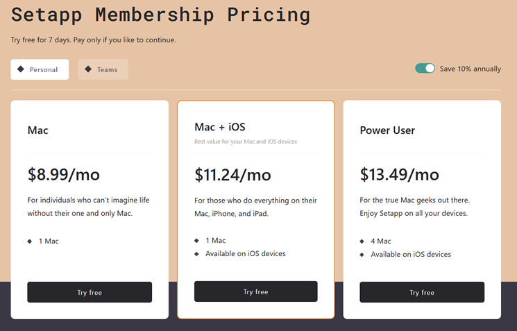Click the $13.49/mo price
This screenshot has height=331, width=517.
(399, 174)
